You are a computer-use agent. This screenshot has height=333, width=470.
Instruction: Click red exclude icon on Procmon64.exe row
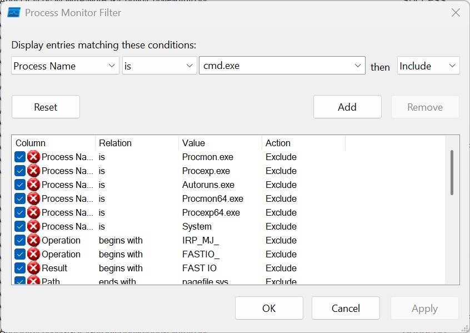33,198
